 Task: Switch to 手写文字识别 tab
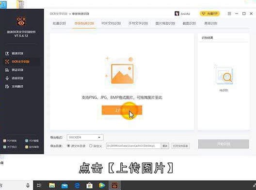[138, 23]
